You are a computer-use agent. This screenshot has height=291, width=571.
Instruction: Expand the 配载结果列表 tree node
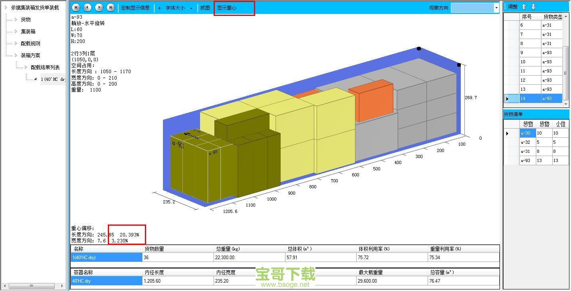point(26,67)
